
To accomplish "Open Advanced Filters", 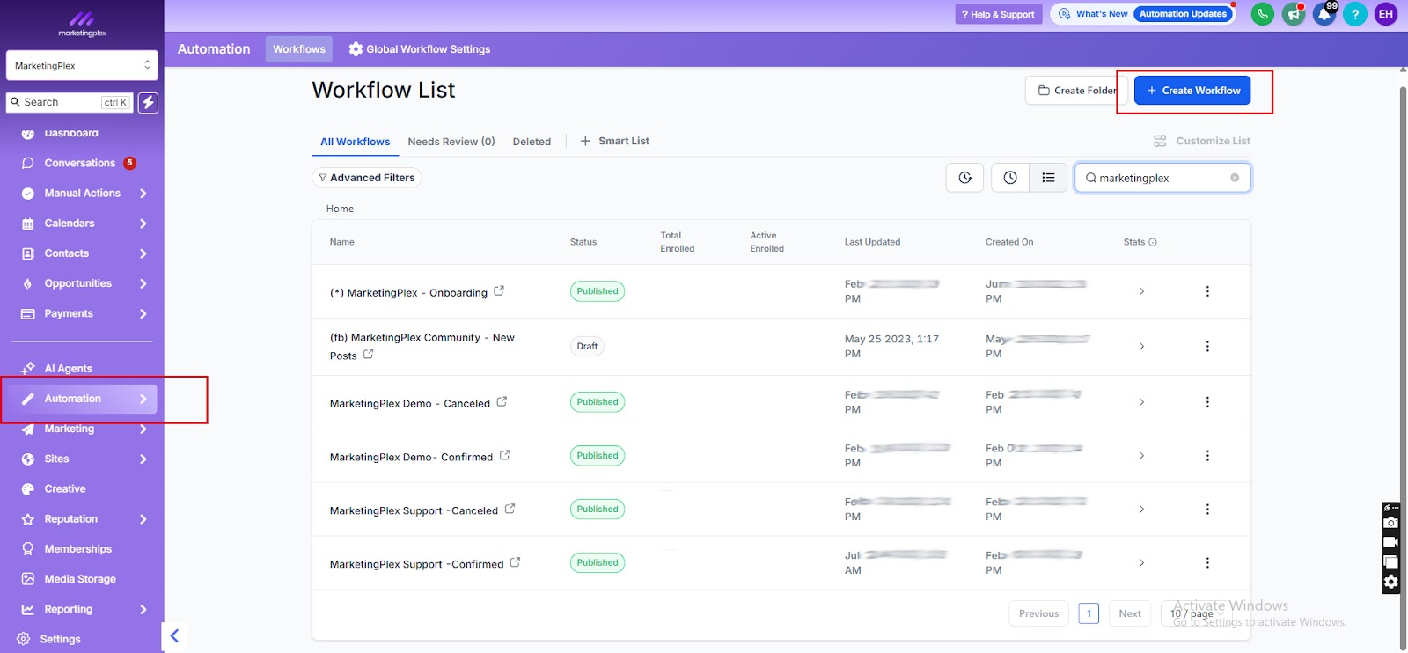I will pyautogui.click(x=366, y=178).
